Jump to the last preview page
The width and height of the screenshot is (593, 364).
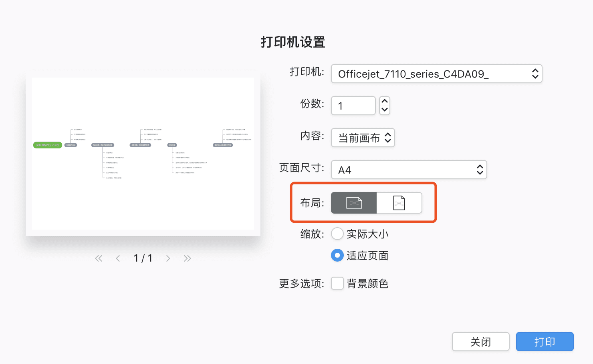187,258
